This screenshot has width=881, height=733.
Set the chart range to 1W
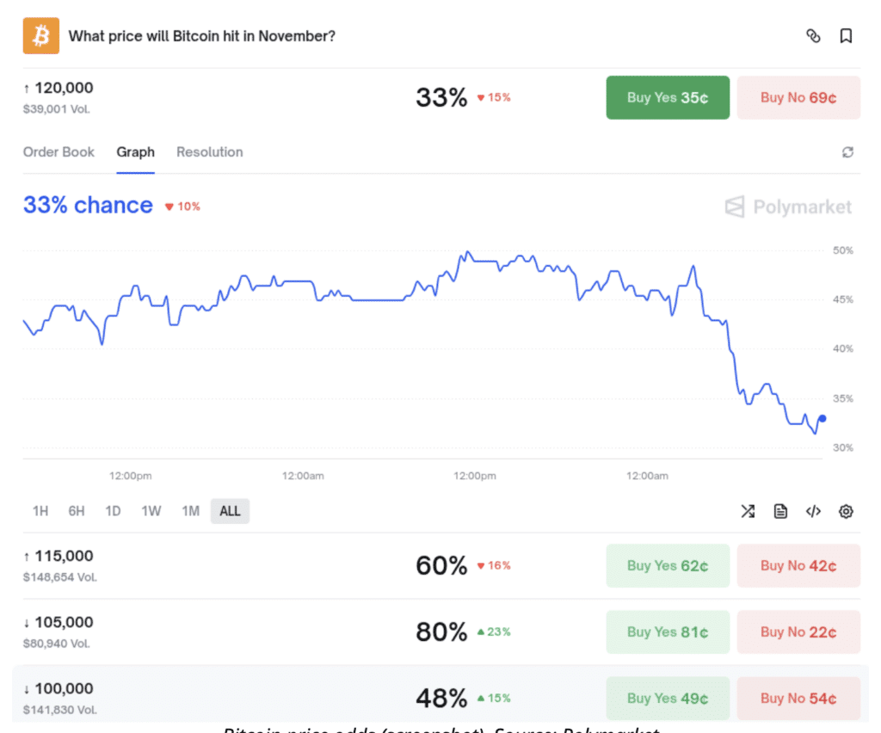151,511
